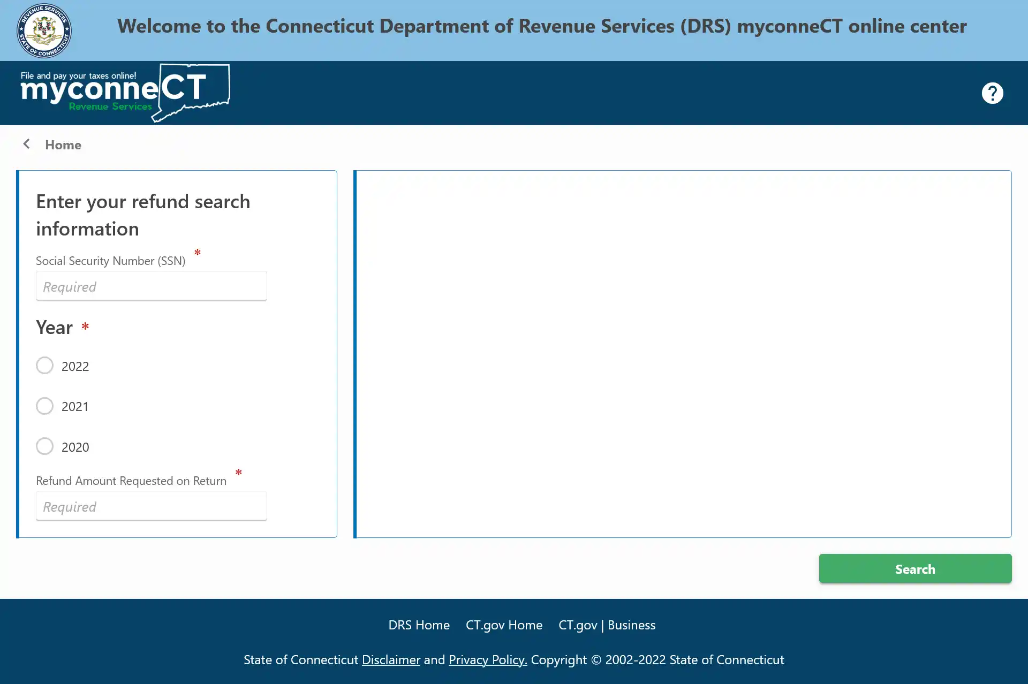Select the 2021 year radio button
Screen dimensions: 1028x684
pos(44,406)
